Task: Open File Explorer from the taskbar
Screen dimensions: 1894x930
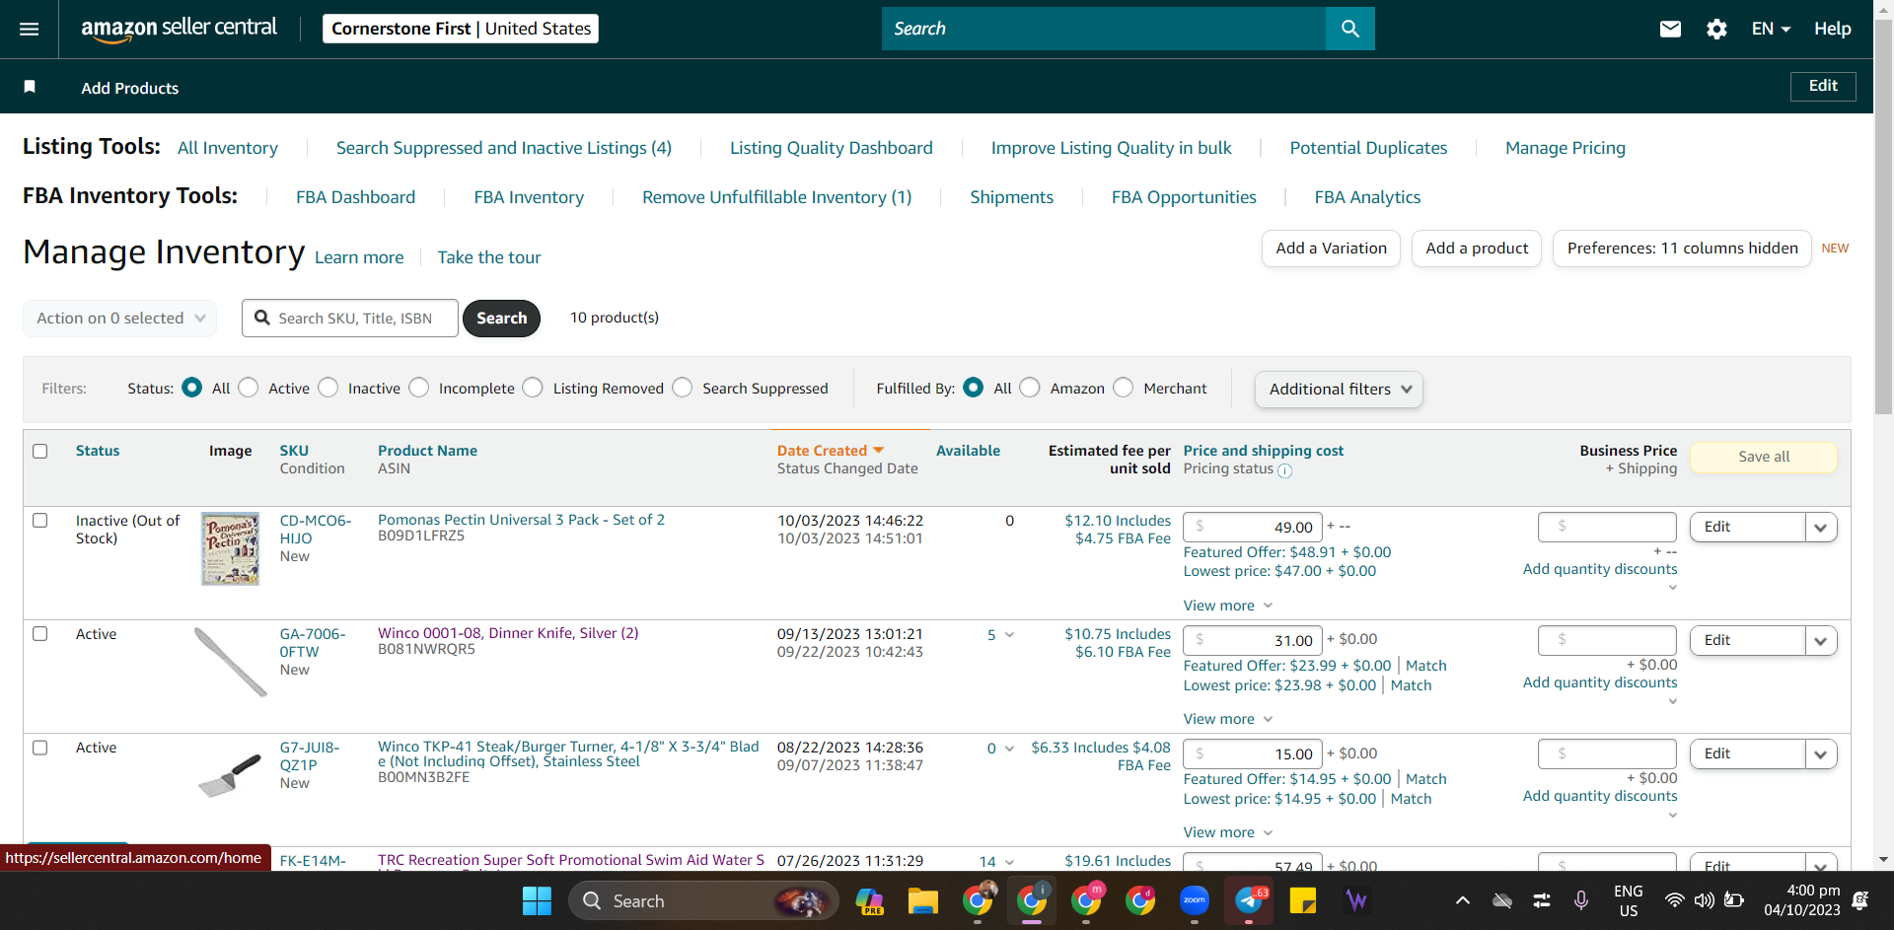Action: point(923,900)
